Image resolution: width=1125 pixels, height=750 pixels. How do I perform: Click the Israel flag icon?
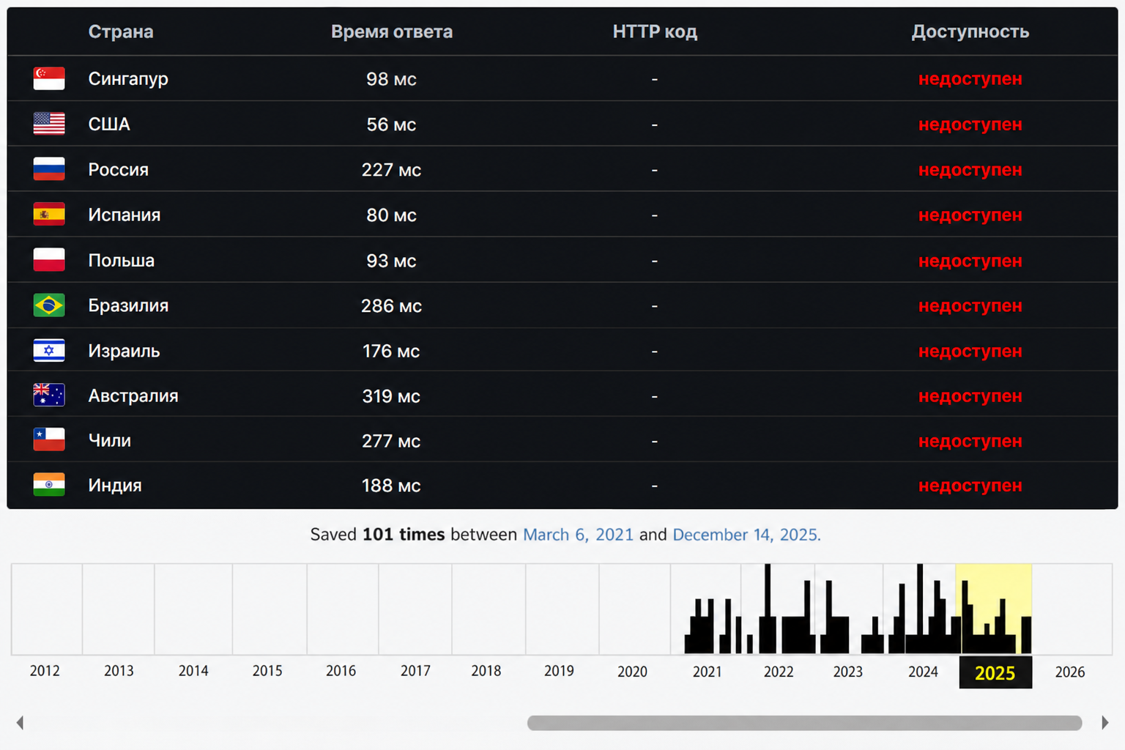pos(49,351)
